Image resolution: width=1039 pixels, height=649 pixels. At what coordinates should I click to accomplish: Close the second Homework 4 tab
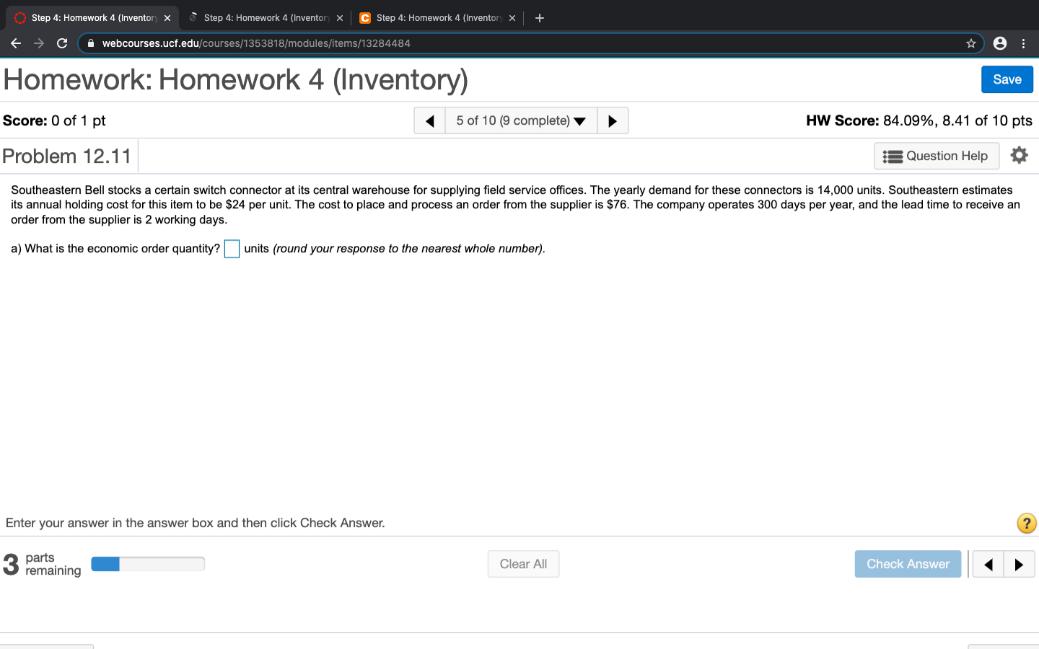point(340,18)
